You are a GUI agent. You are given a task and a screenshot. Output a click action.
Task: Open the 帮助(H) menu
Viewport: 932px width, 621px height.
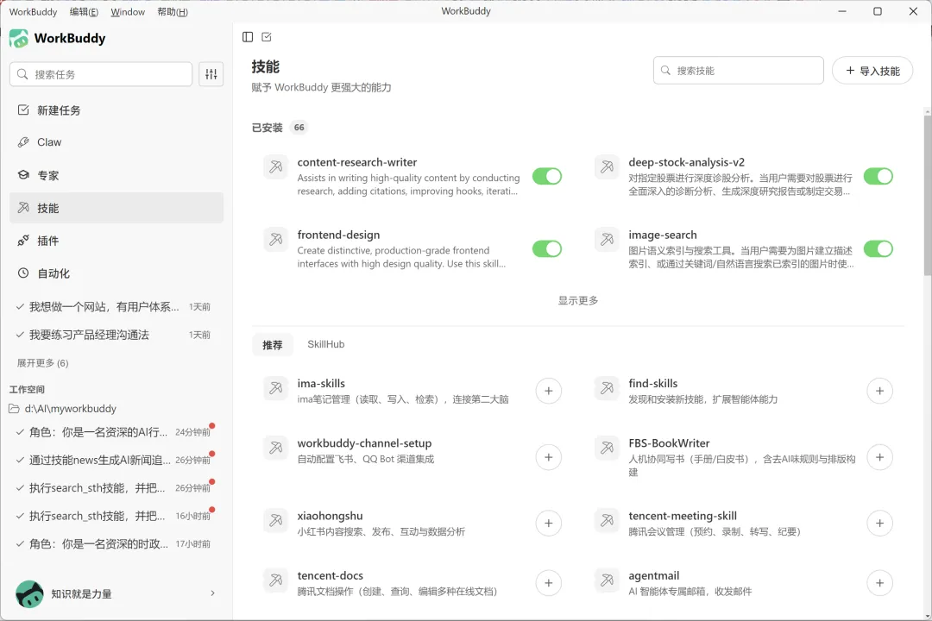173,12
